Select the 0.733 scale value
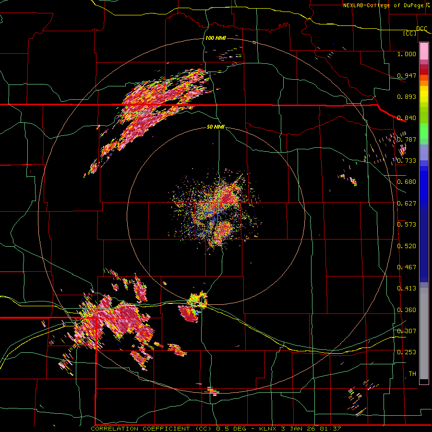The image size is (432, 432). coord(407,161)
